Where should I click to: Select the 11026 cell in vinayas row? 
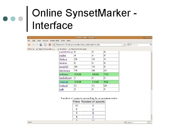pyautogui.click(x=98, y=82)
